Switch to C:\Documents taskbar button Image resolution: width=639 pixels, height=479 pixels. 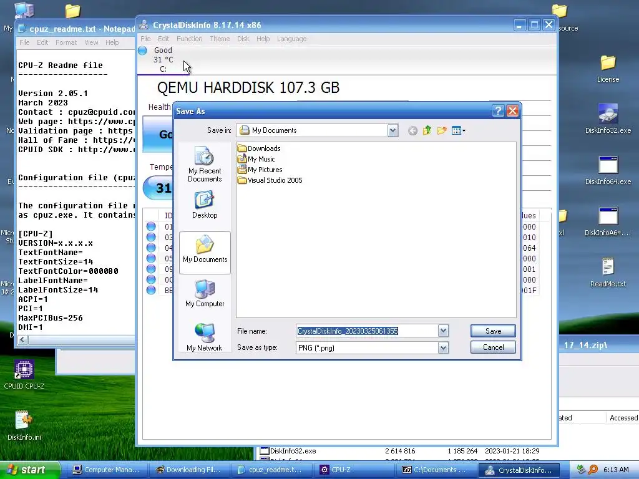(x=436, y=470)
